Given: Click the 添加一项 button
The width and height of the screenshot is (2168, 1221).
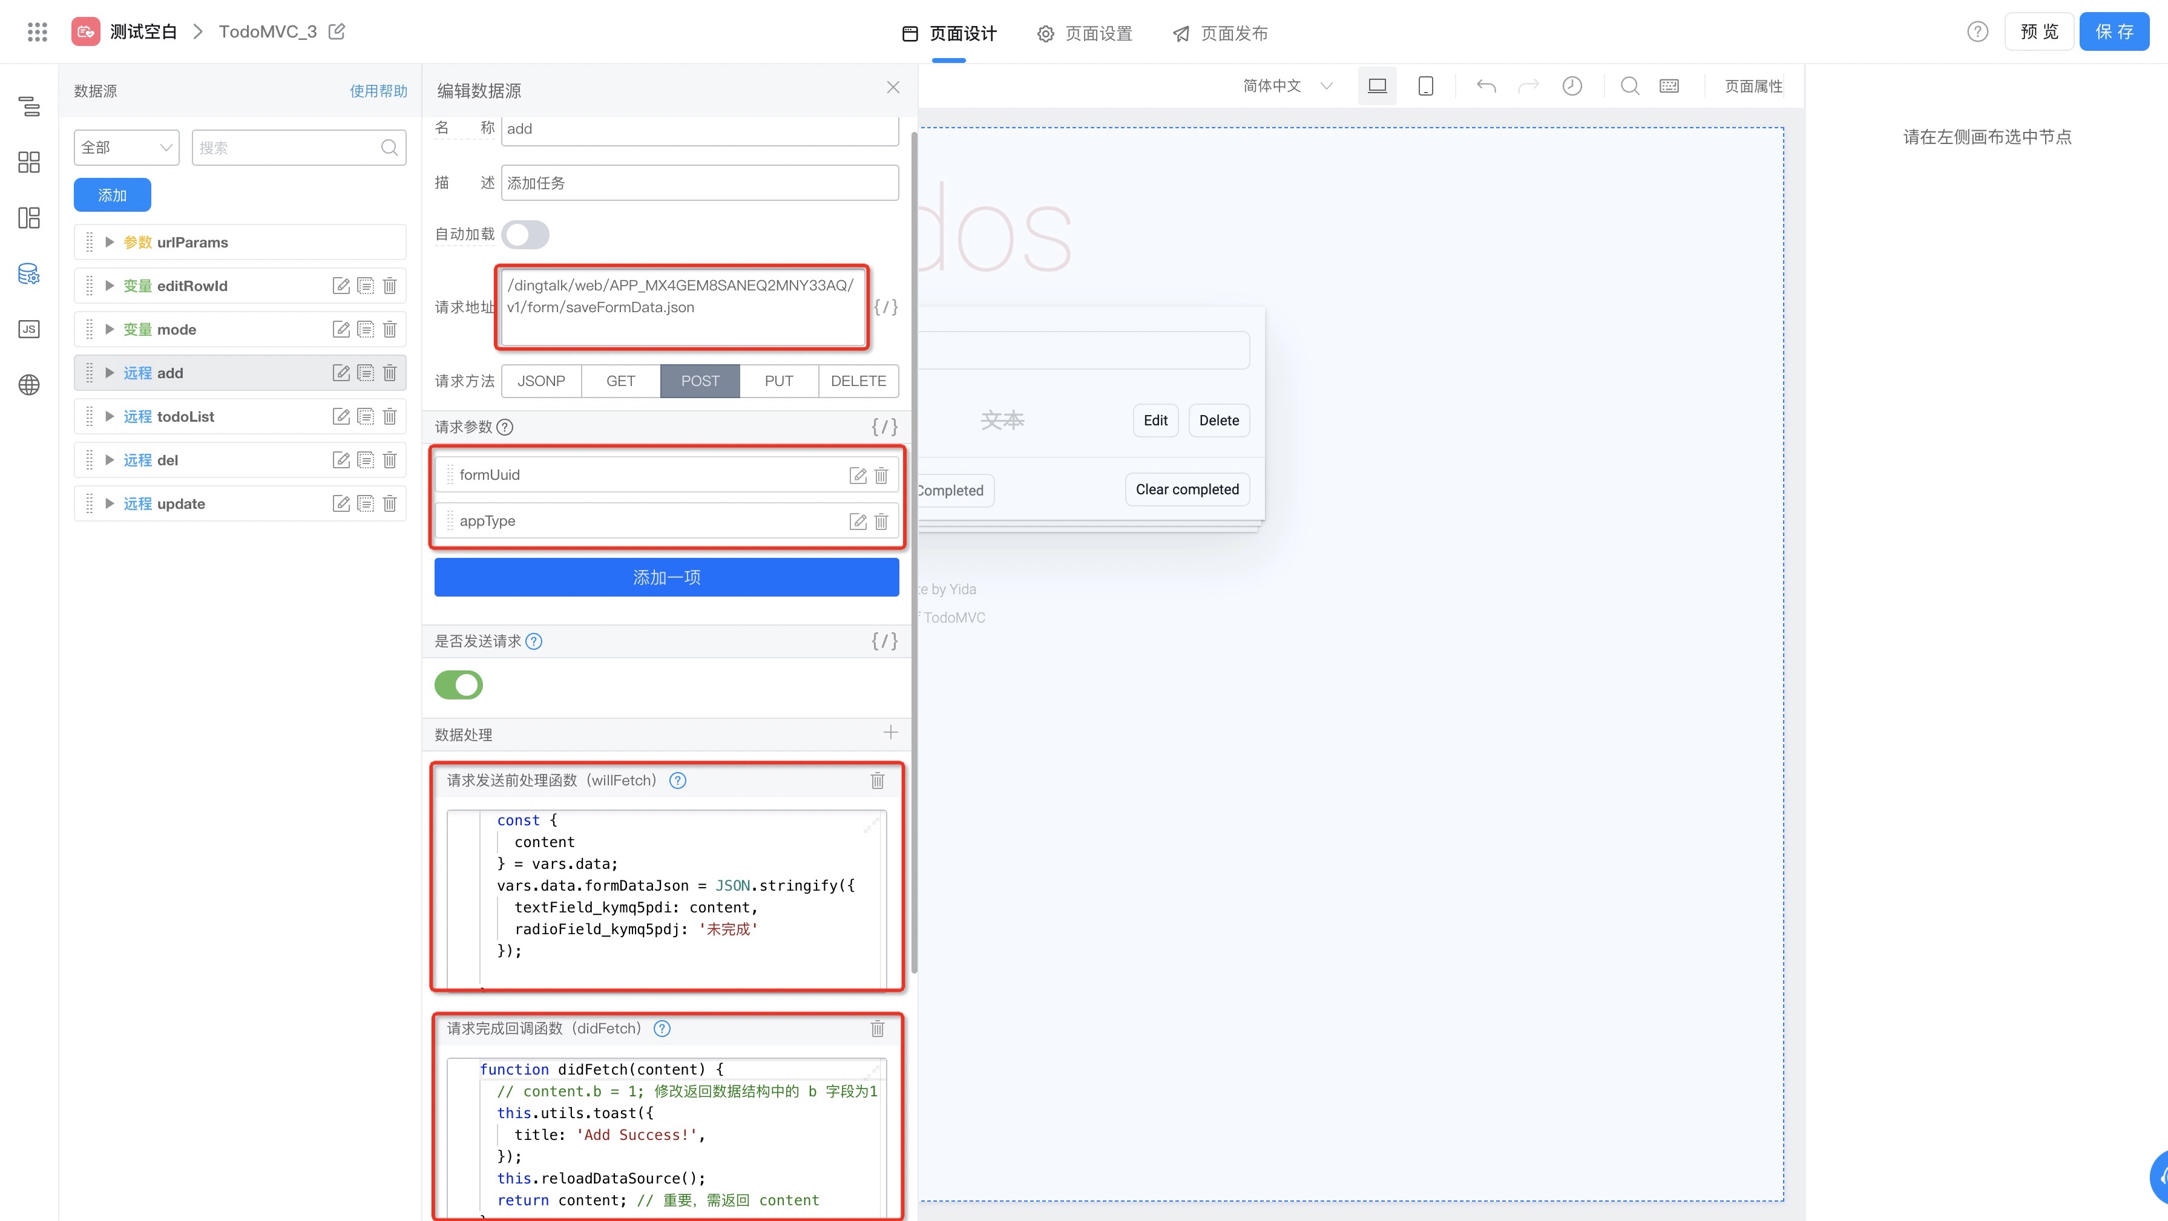Looking at the screenshot, I should [x=666, y=577].
